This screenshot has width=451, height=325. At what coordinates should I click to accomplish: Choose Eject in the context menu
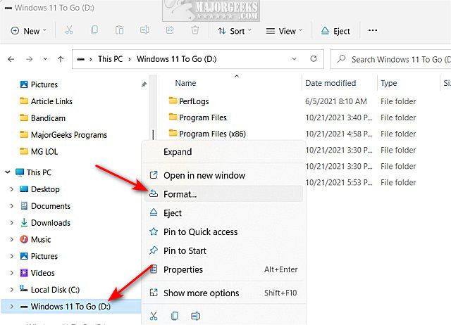[x=224, y=213]
